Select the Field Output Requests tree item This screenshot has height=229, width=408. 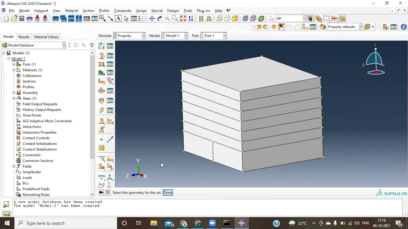pos(40,104)
